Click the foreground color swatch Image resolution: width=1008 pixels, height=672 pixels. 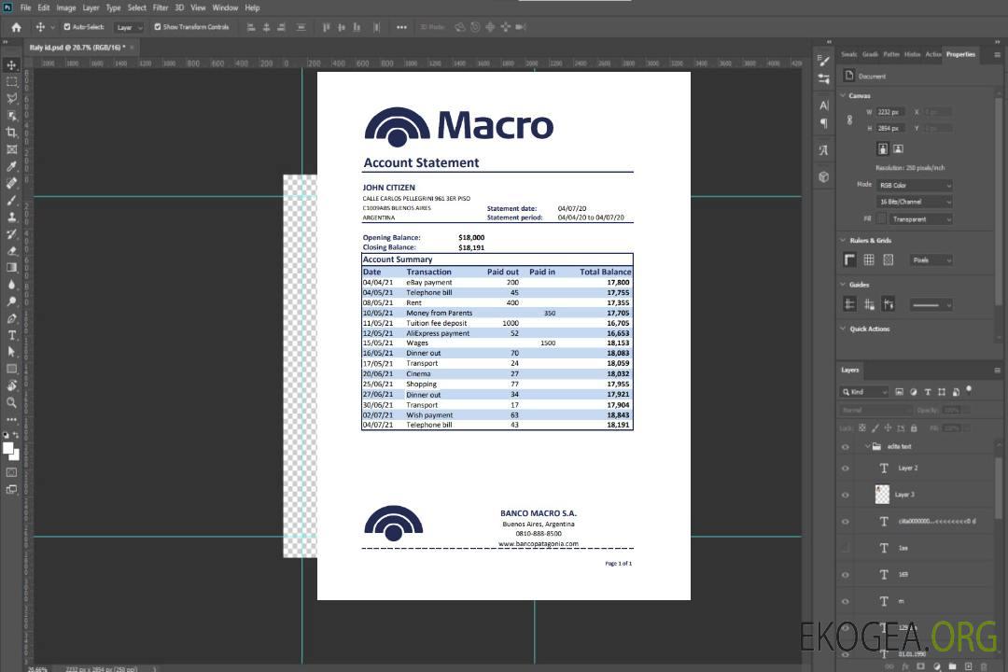(7, 448)
